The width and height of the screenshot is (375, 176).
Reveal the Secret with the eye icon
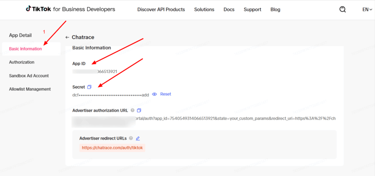pos(155,94)
